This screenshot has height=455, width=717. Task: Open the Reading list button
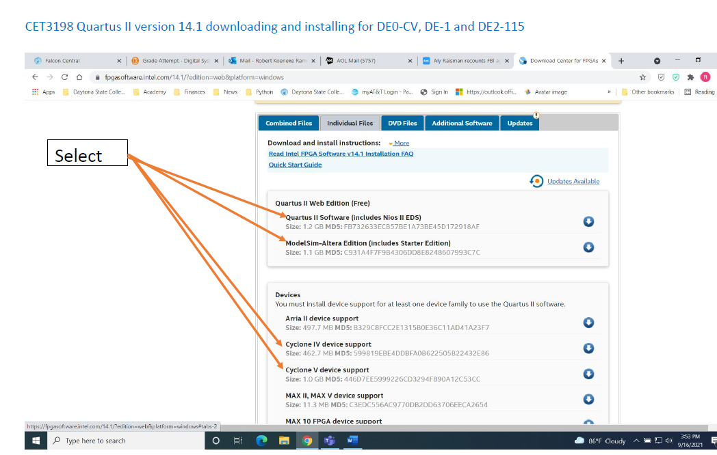click(700, 92)
